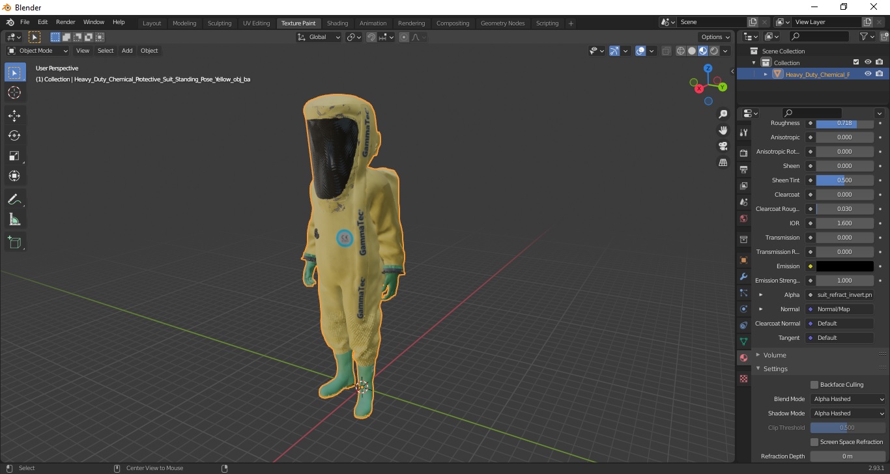The width and height of the screenshot is (890, 474).
Task: Open the Shadow Mode Alpha Hashed dropdown
Action: (848, 413)
